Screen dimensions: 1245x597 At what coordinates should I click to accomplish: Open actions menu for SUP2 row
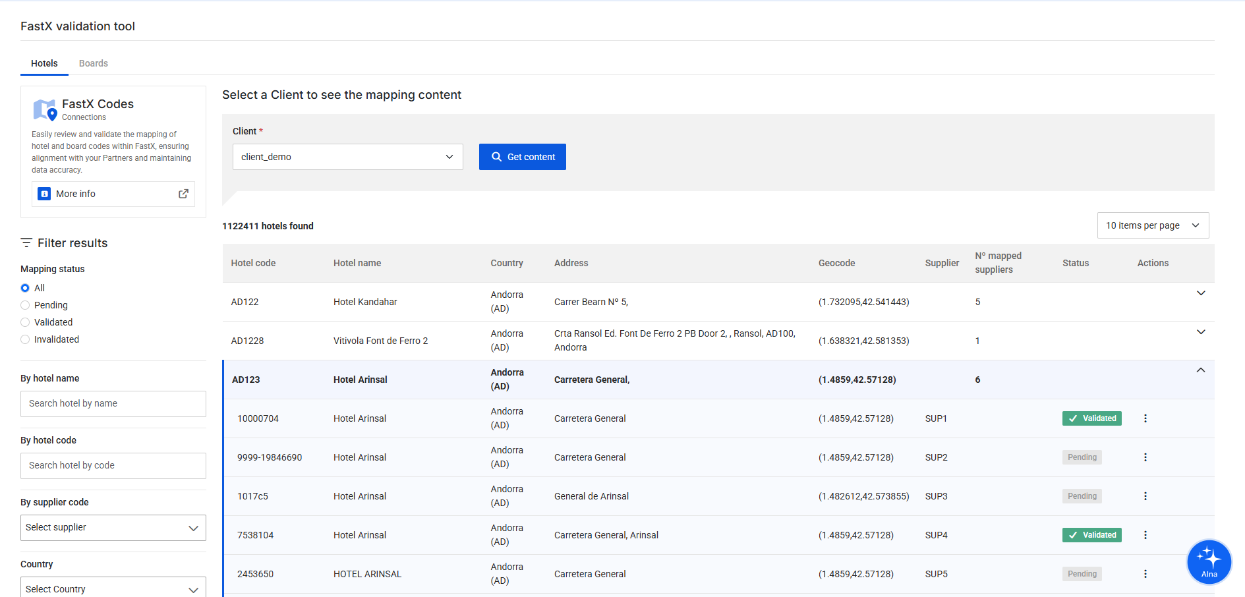[x=1145, y=457]
